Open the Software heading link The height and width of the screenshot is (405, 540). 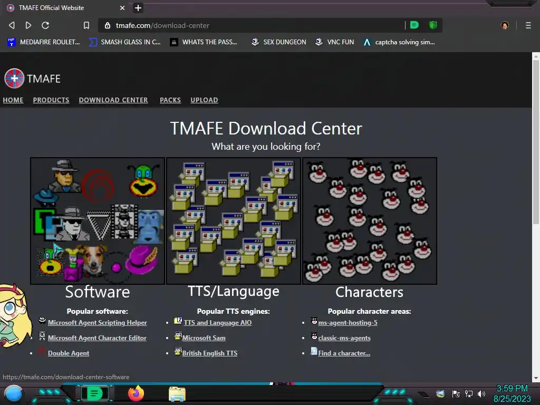pos(98,292)
